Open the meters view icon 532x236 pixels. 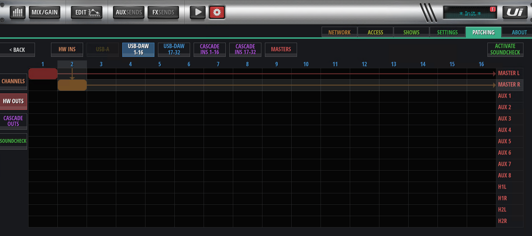click(17, 12)
